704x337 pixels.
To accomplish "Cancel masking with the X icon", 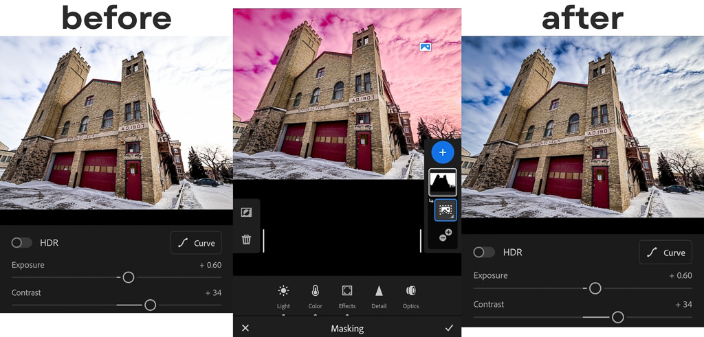I will pos(245,328).
